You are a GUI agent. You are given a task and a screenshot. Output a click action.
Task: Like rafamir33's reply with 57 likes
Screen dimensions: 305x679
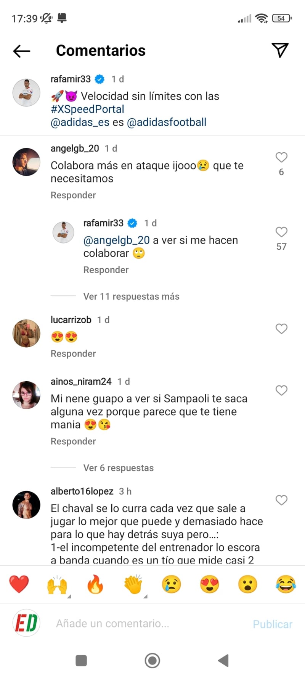pyautogui.click(x=281, y=232)
